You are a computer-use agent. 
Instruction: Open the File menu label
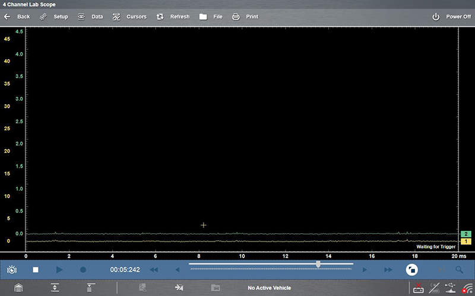(x=218, y=17)
